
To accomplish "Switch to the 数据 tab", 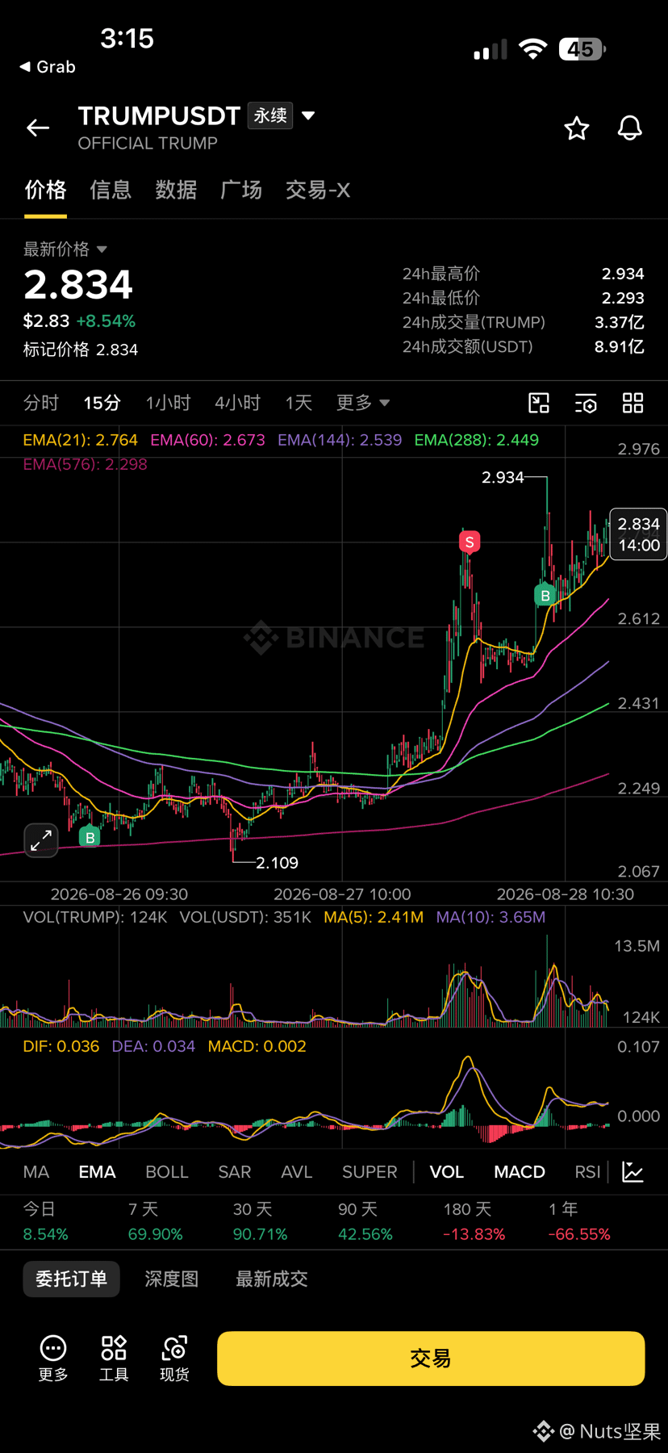I will [176, 191].
